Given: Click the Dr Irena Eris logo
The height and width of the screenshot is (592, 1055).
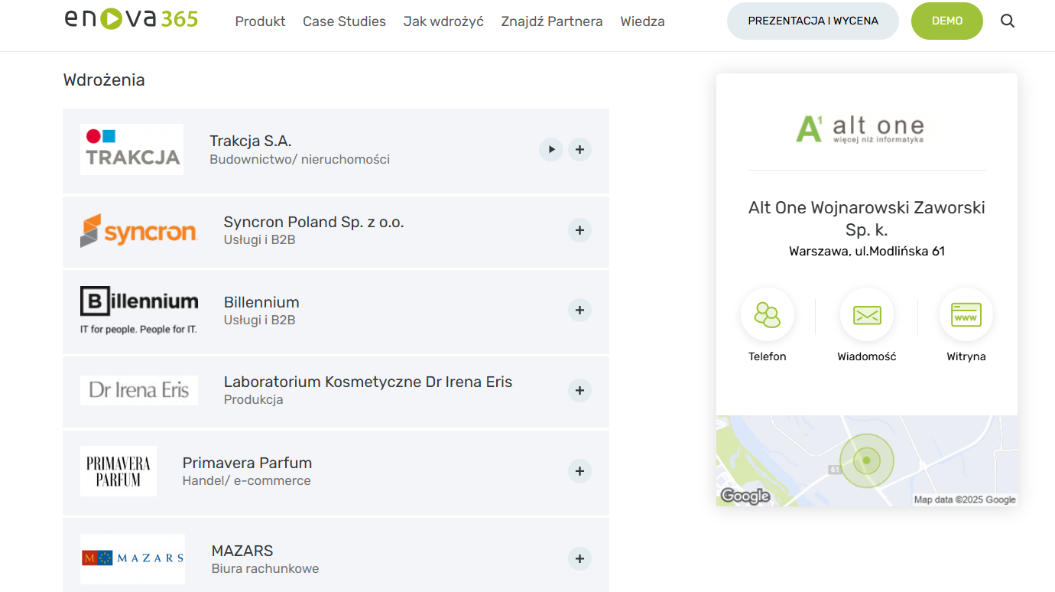Looking at the screenshot, I should [139, 390].
